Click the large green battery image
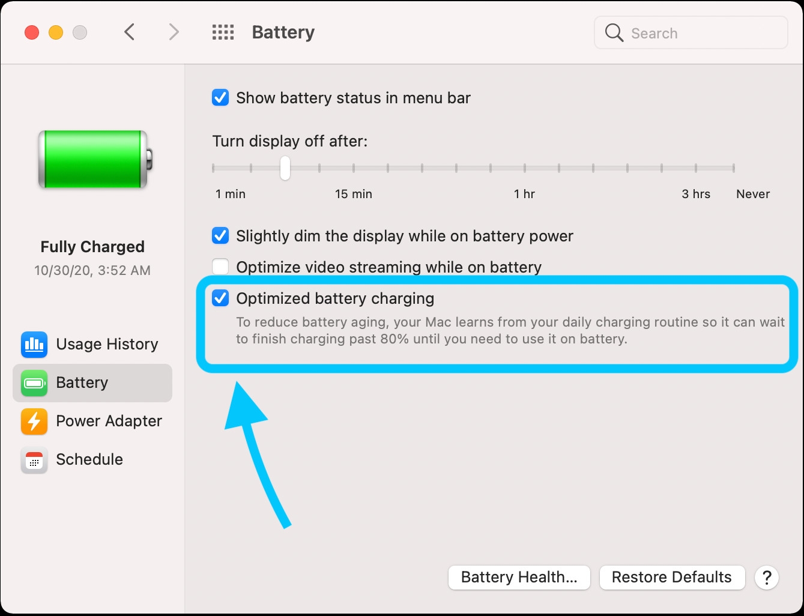Viewport: 804px width, 616px height. click(x=95, y=159)
